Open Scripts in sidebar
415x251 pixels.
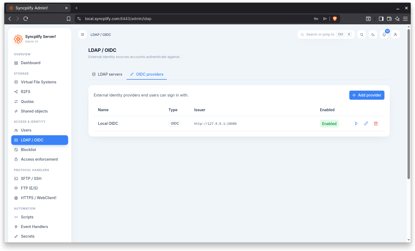point(40,217)
